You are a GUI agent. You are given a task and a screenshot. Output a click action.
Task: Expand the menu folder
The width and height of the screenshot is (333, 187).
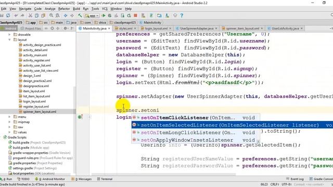(9, 117)
